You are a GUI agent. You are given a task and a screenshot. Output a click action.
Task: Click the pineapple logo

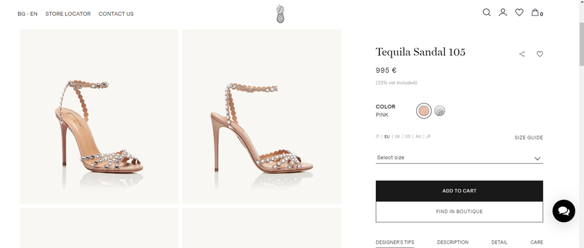pos(280,14)
